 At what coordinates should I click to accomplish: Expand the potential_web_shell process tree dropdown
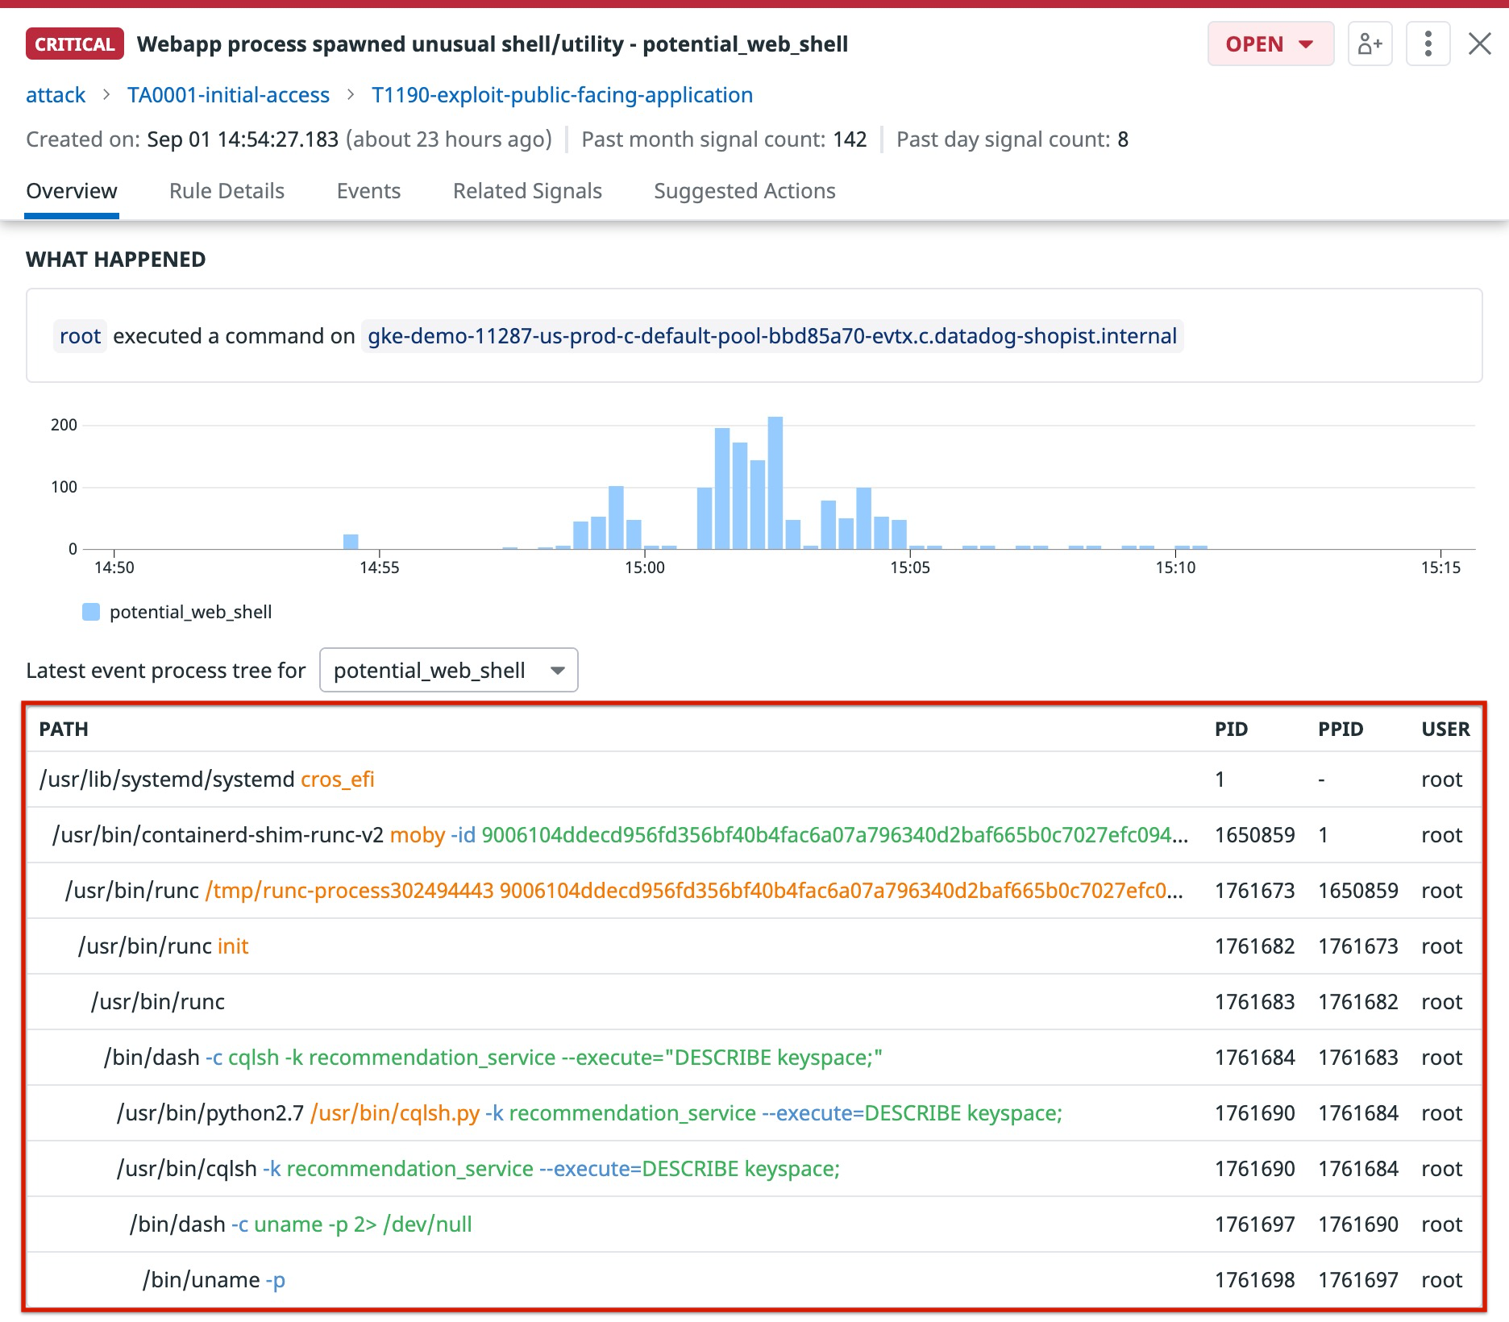tap(448, 670)
